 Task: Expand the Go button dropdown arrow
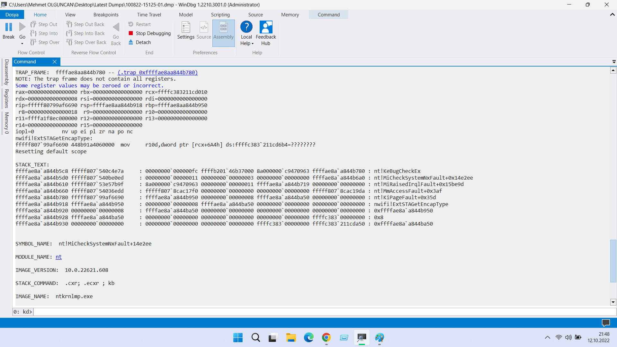[x=22, y=44]
